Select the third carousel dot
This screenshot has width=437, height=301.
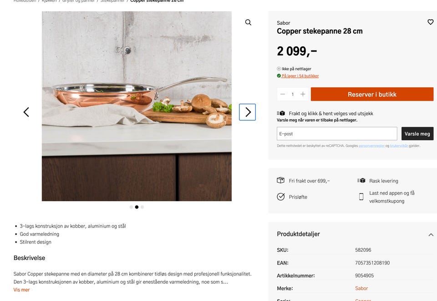tap(142, 207)
